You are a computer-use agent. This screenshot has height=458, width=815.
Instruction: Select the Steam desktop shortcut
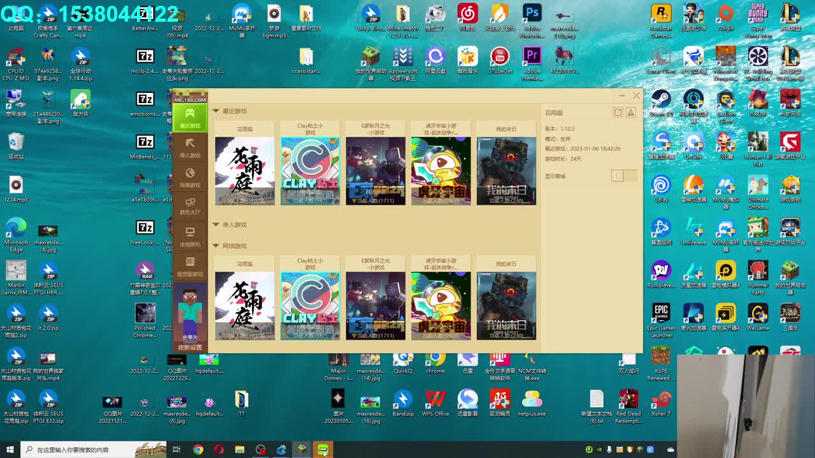(661, 104)
